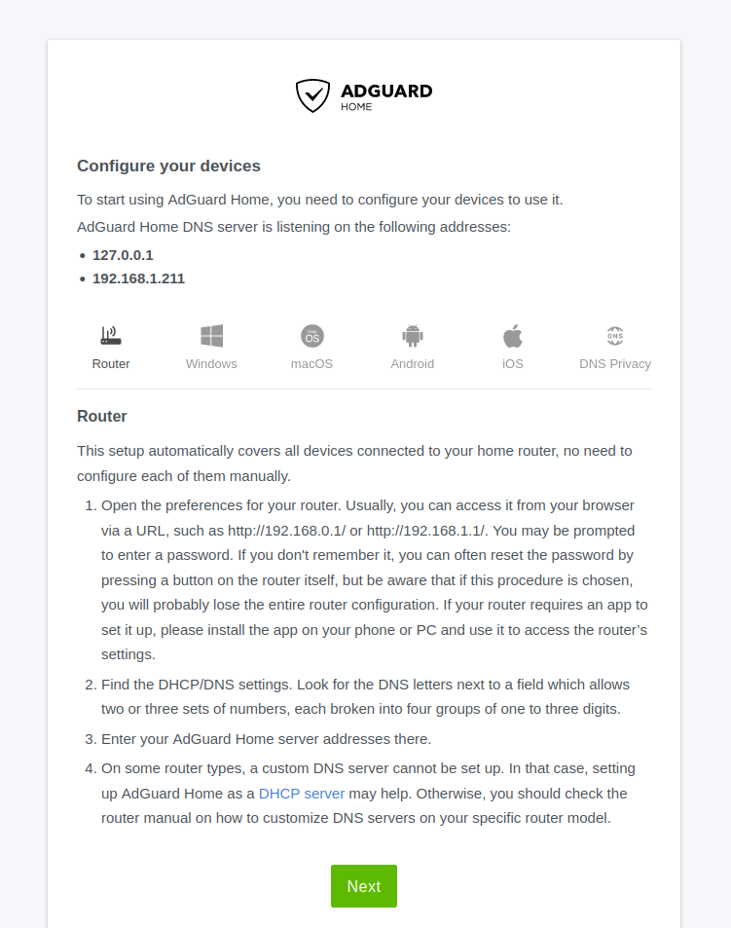731x928 pixels.
Task: Open the Windows tab label
Action: [211, 364]
